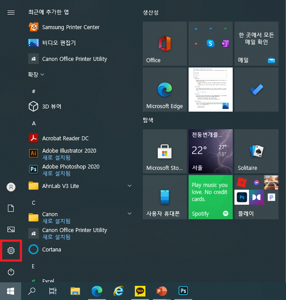Screen dimensions: 286x300
Task: Click the Messenger icon in 플레이 tile
Action: point(256,183)
